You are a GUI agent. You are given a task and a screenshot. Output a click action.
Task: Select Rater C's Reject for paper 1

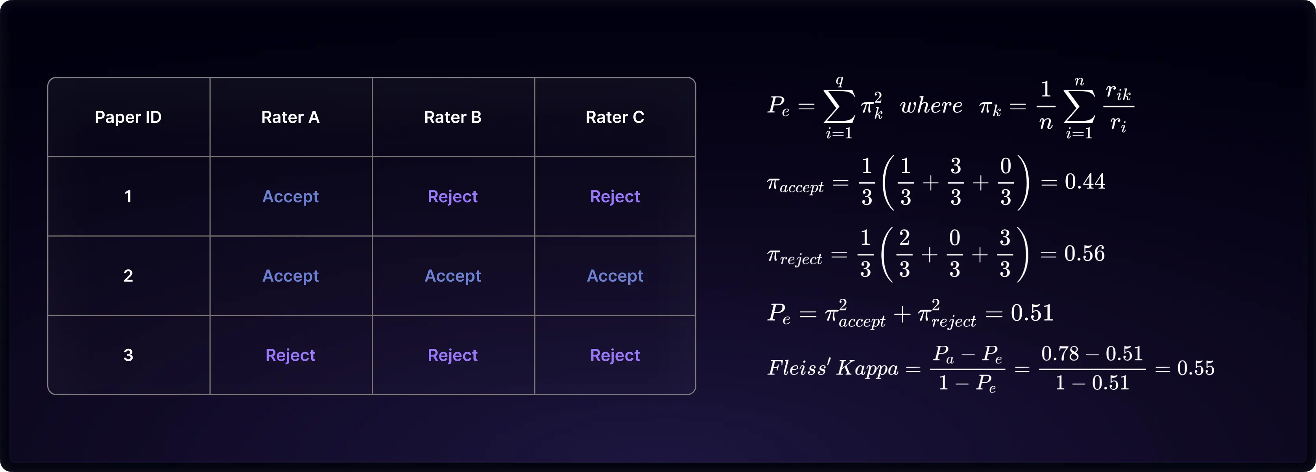[x=615, y=197]
